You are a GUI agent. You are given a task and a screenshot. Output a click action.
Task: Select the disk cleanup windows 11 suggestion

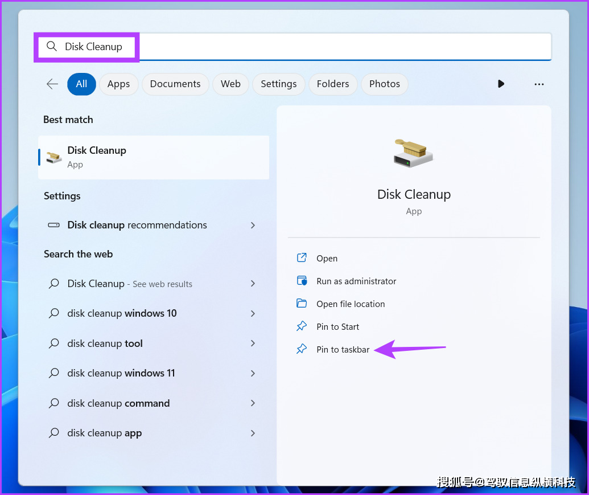point(154,373)
